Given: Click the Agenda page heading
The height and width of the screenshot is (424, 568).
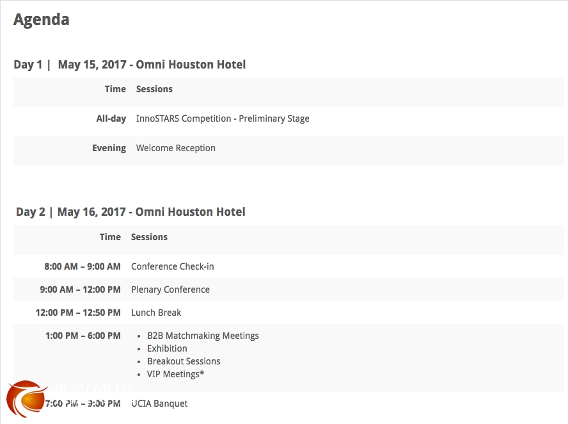Looking at the screenshot, I should [x=42, y=19].
